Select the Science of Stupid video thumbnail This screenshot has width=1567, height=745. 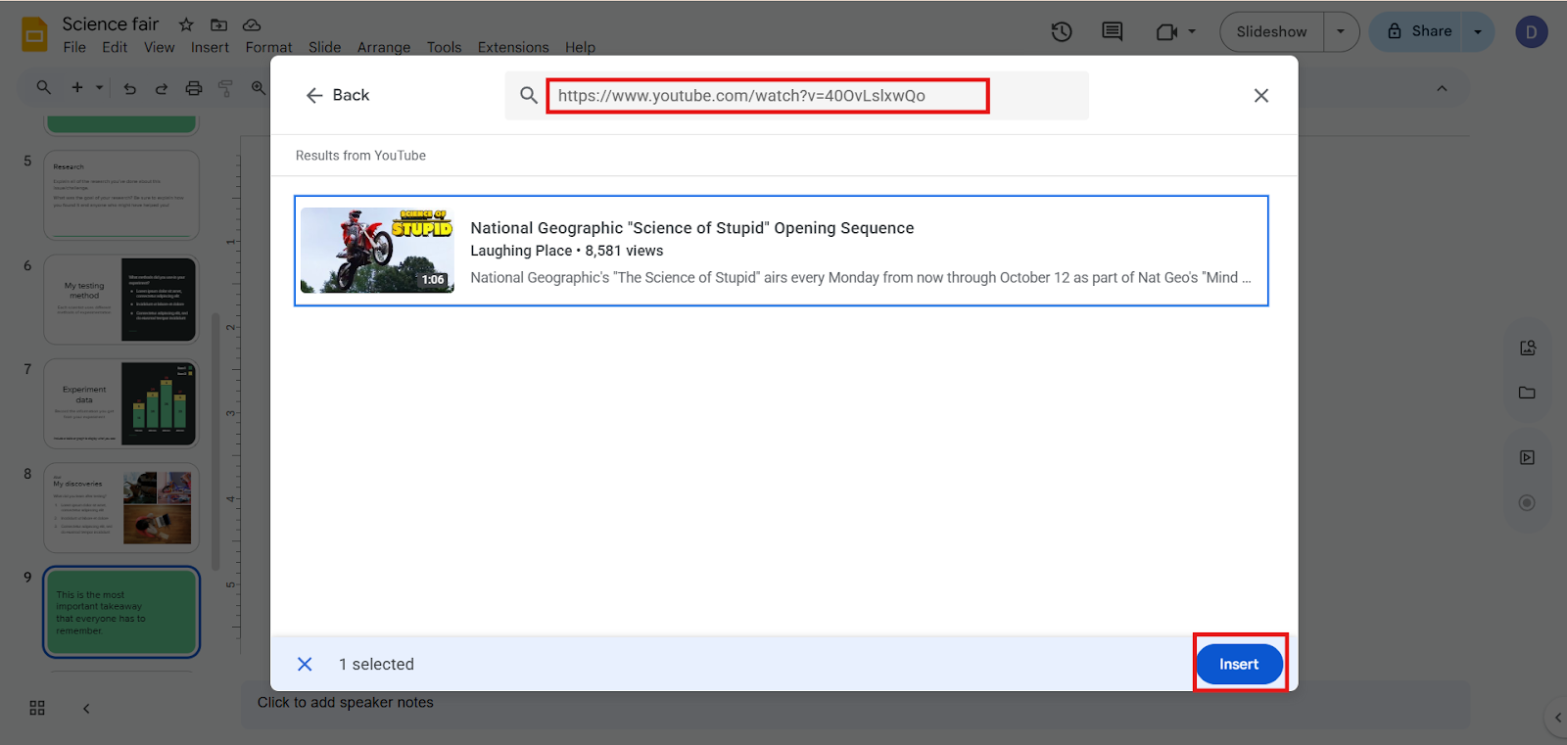pyautogui.click(x=377, y=251)
